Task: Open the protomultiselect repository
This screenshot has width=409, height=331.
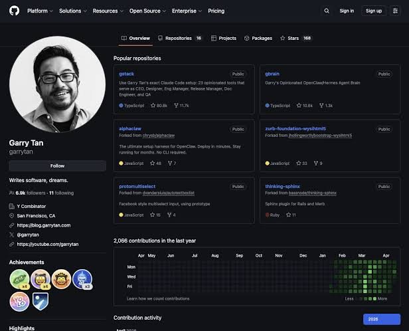Action: pos(137,186)
